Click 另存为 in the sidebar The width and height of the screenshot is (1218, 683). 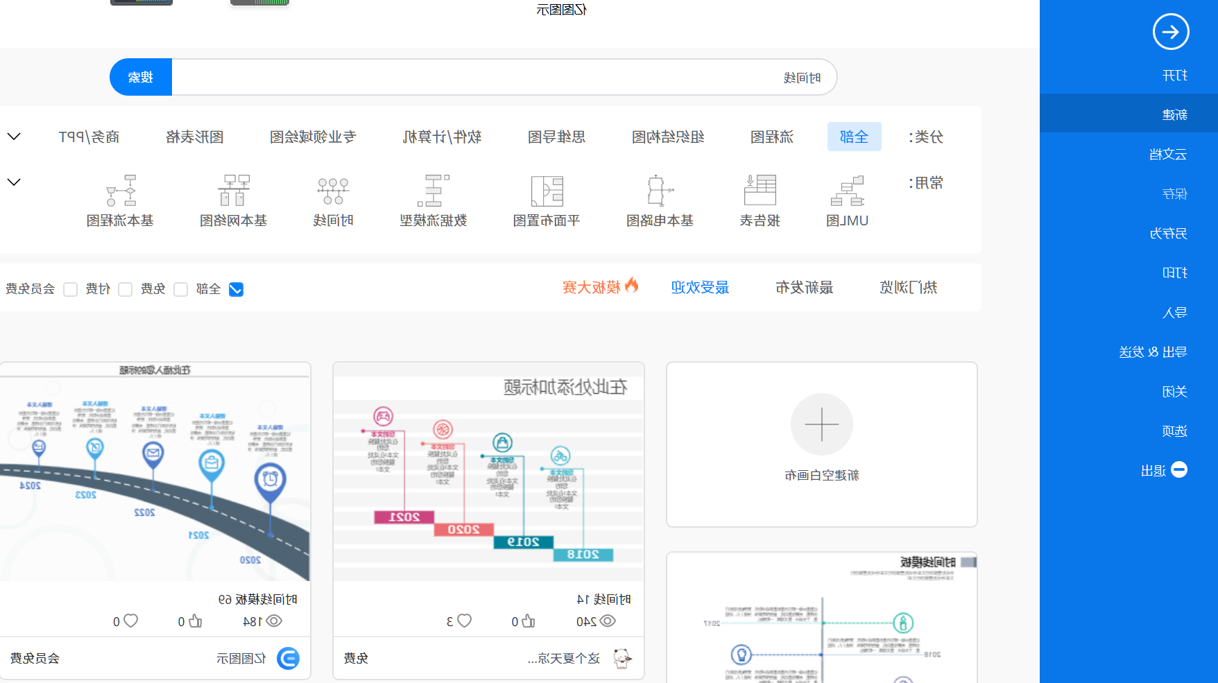[x=1168, y=233]
